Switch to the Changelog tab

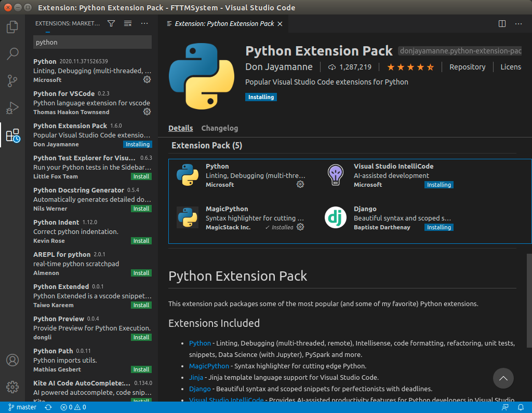point(220,128)
